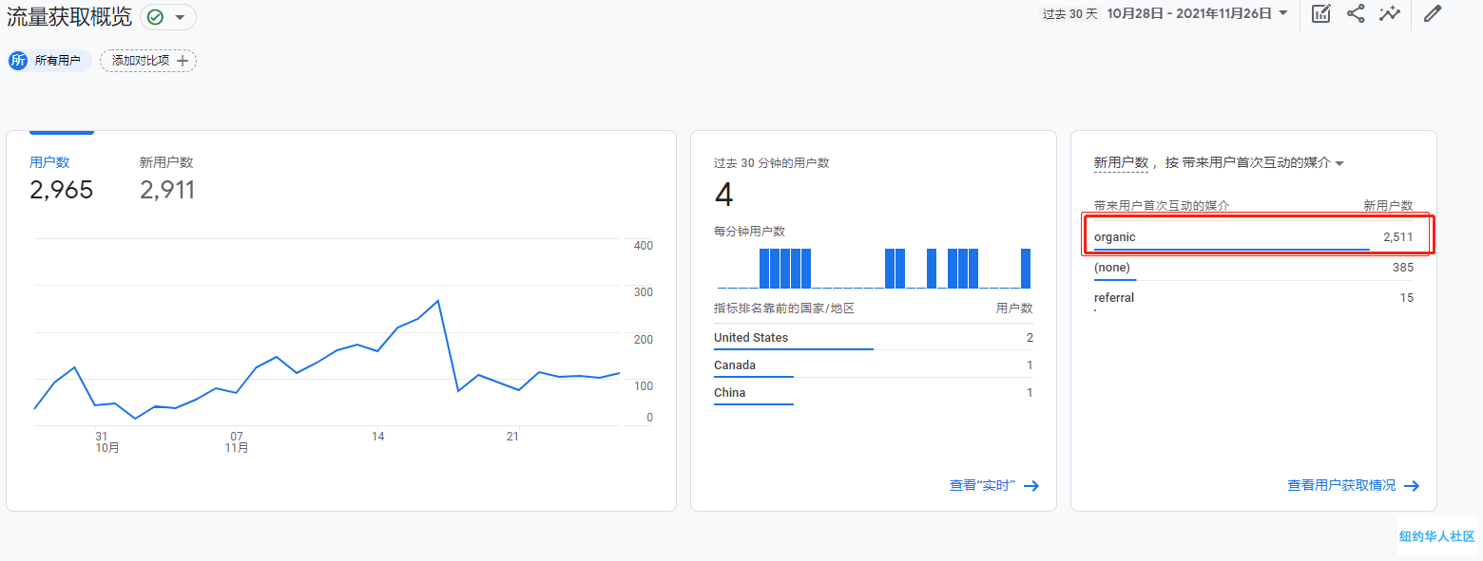Click the rightmost bar in per-minute users chart

pyautogui.click(x=1026, y=269)
